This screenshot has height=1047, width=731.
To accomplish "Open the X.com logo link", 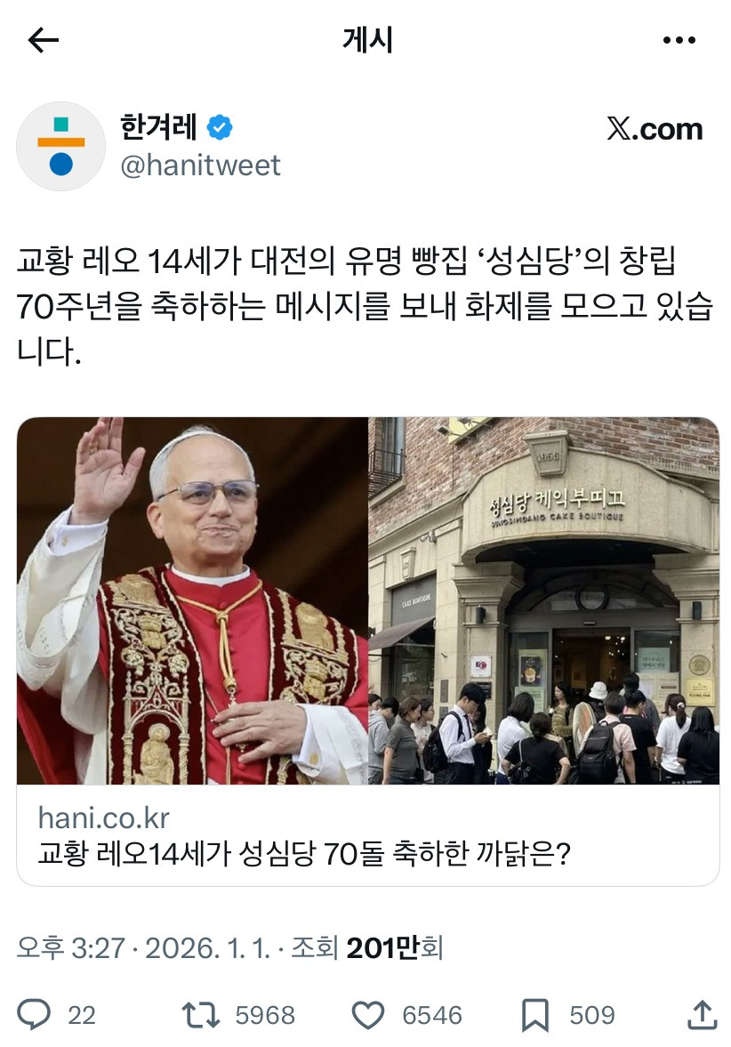I will click(655, 129).
